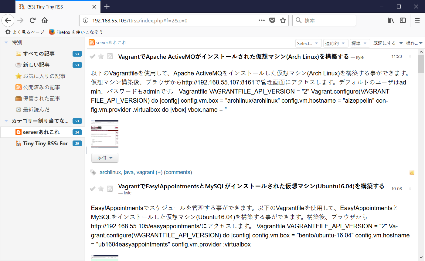This screenshot has height=261, width=425.
Task: Reload the current page
Action: tap(32, 21)
